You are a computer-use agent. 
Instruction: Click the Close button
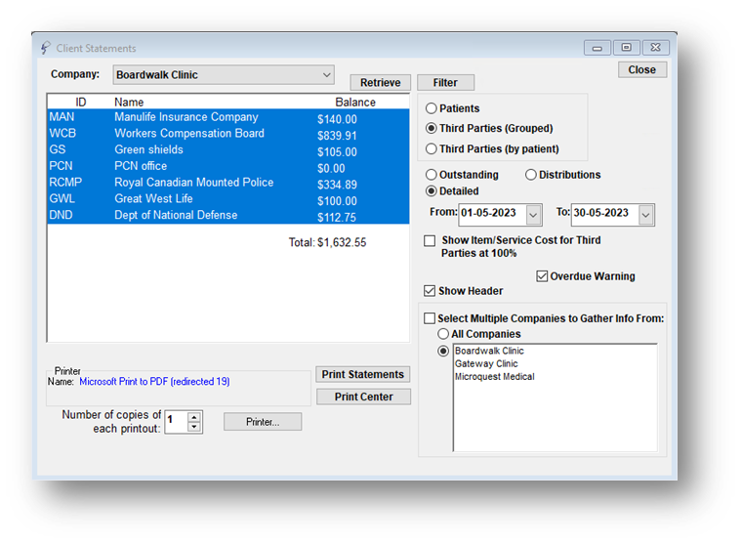[642, 69]
